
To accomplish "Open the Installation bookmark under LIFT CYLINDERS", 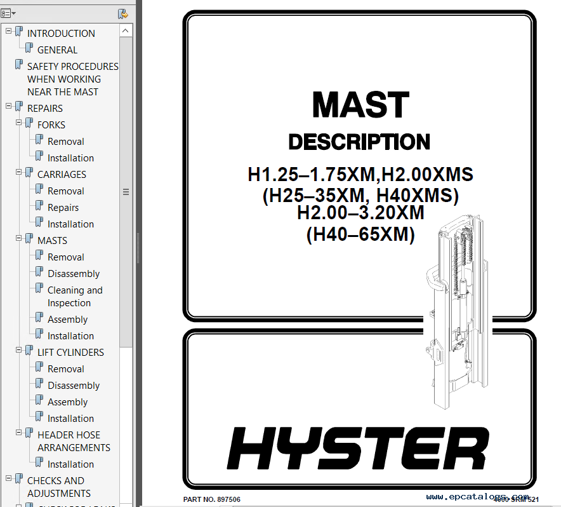I will [71, 419].
